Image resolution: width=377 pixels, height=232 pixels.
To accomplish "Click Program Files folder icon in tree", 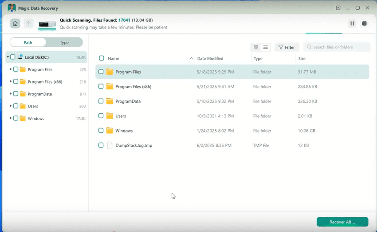I will click(23, 69).
